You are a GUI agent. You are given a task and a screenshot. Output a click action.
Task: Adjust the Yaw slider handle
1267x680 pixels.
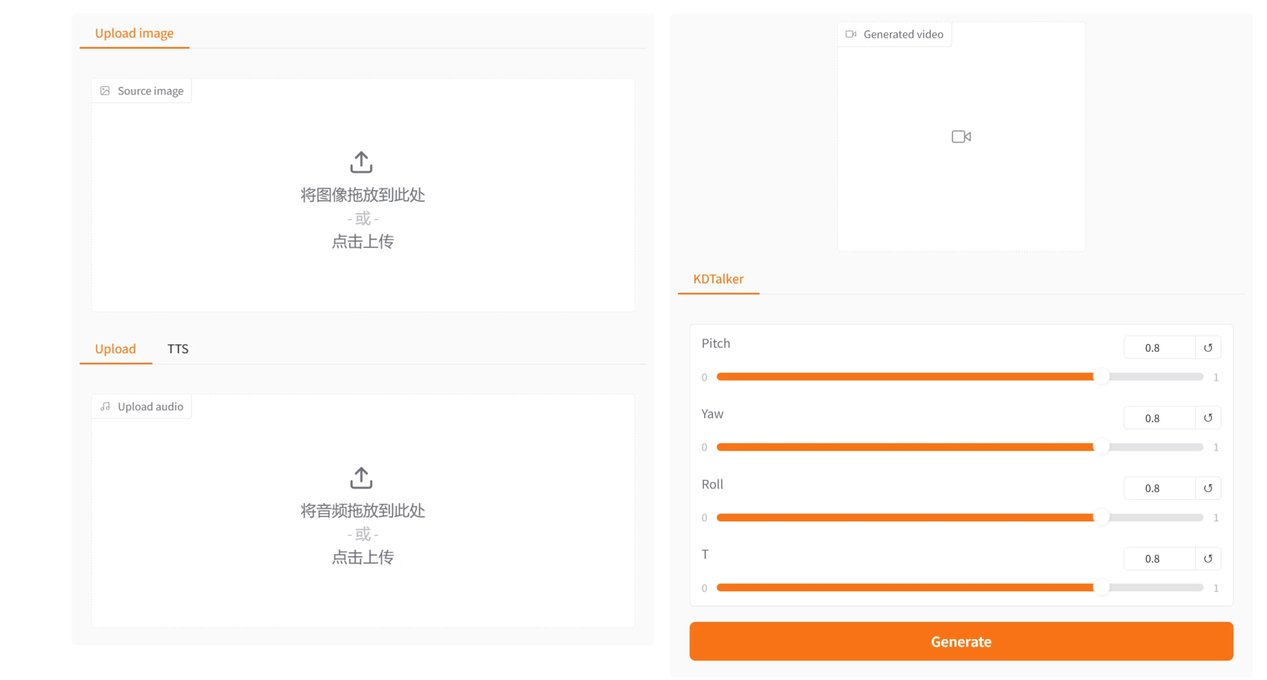[x=1101, y=447]
